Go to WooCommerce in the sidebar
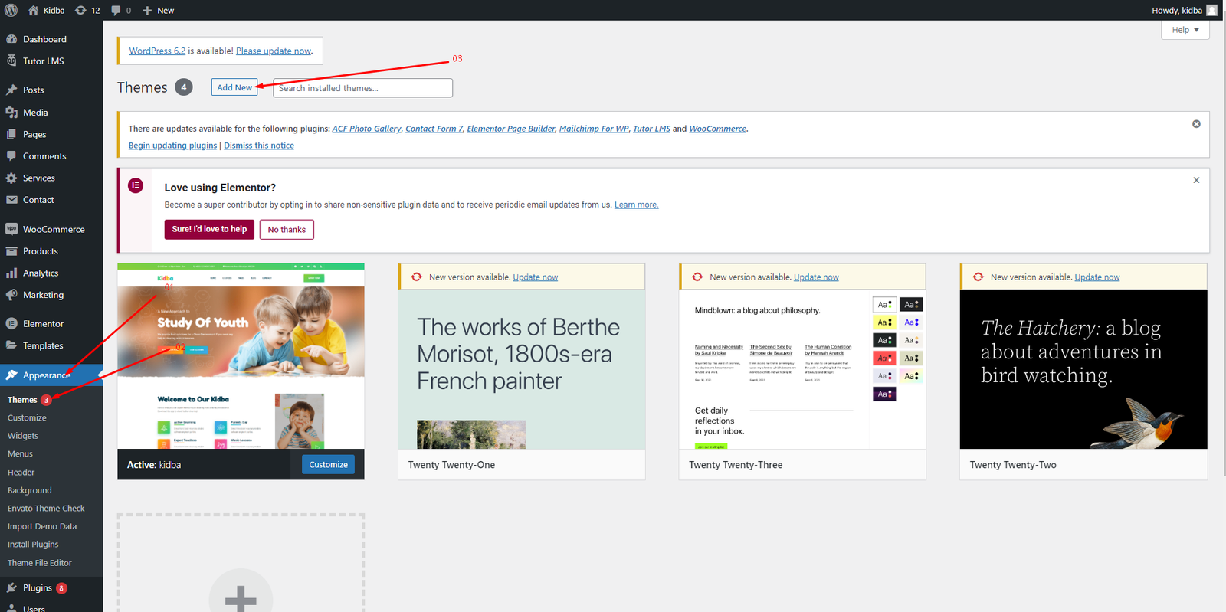The width and height of the screenshot is (1226, 612). [54, 229]
